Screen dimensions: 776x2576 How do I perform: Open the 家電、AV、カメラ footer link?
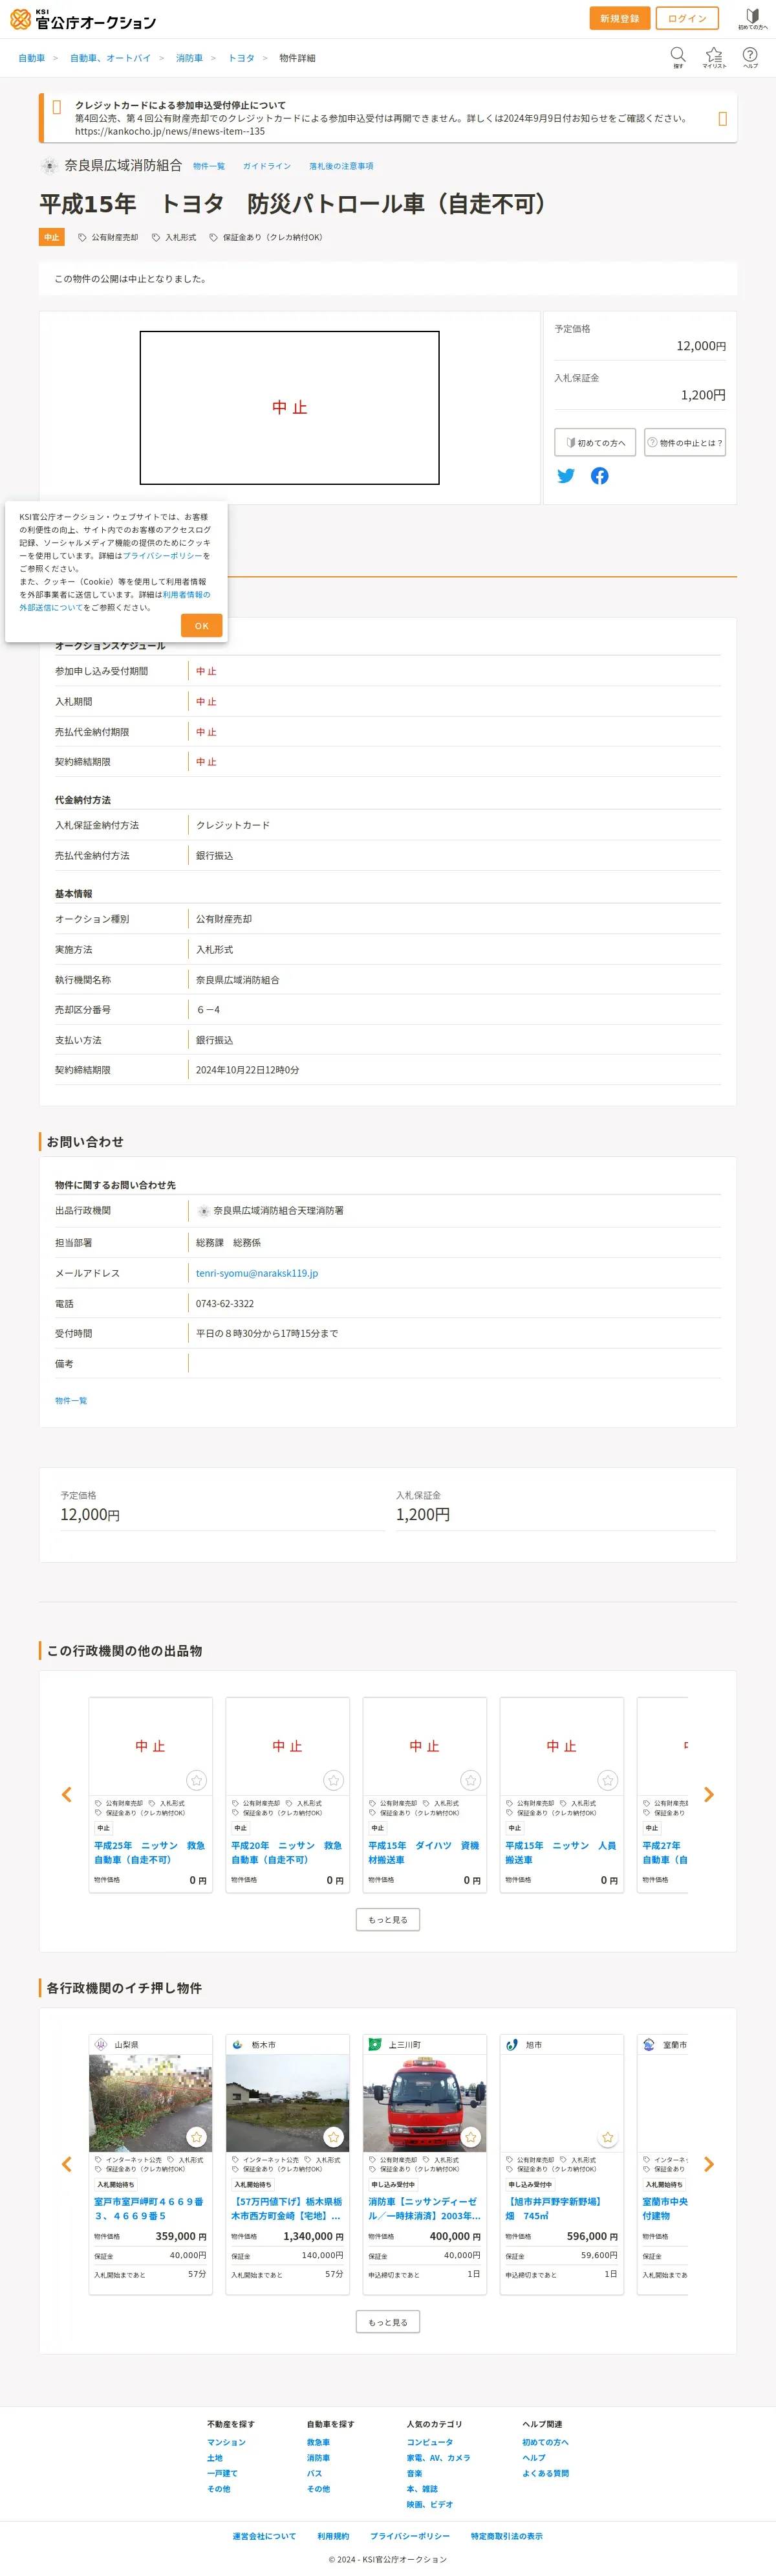click(438, 2457)
